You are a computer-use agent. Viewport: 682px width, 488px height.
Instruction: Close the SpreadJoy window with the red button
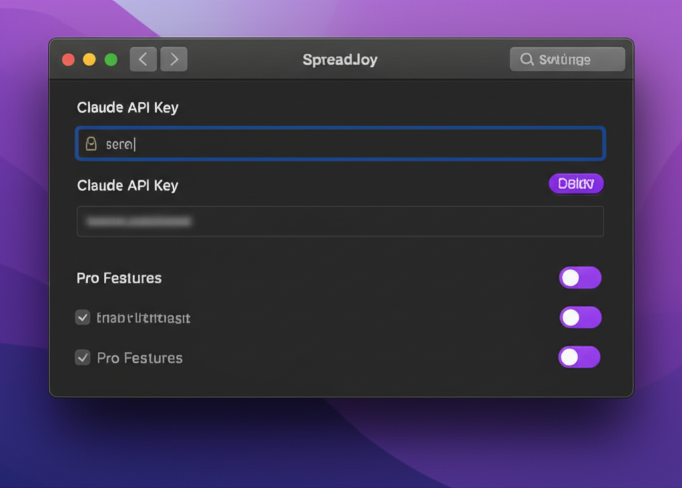(x=68, y=59)
